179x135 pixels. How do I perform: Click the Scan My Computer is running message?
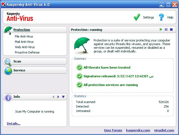tap(35, 111)
